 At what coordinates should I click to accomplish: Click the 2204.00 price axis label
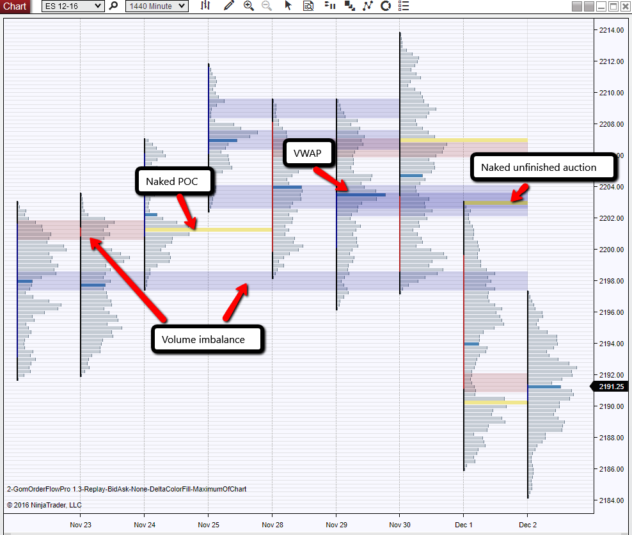612,187
